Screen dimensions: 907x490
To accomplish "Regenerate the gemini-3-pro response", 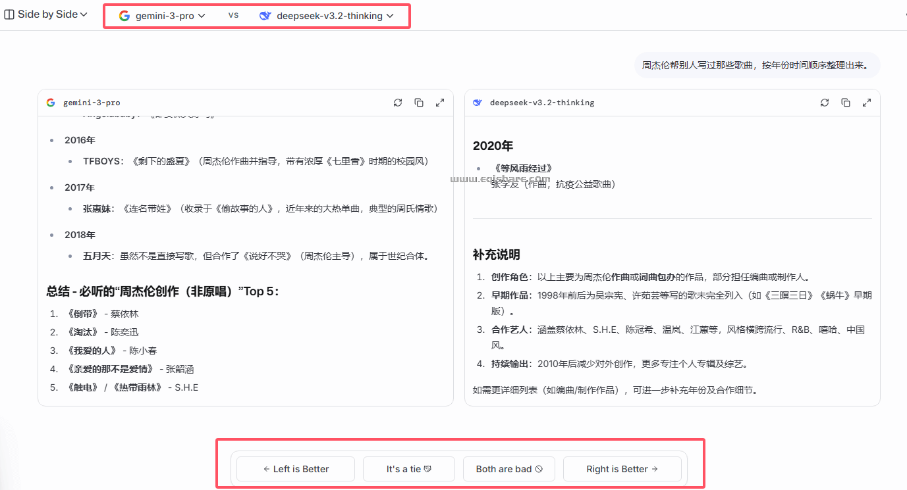I will click(x=398, y=102).
